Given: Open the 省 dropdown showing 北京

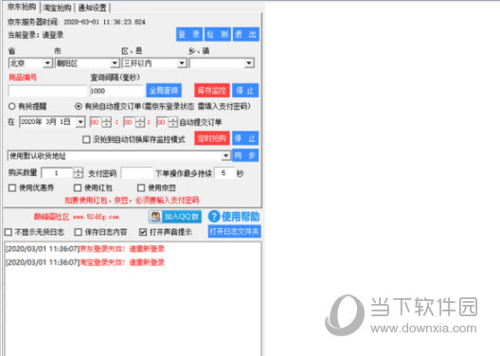Looking at the screenshot, I should [x=30, y=63].
